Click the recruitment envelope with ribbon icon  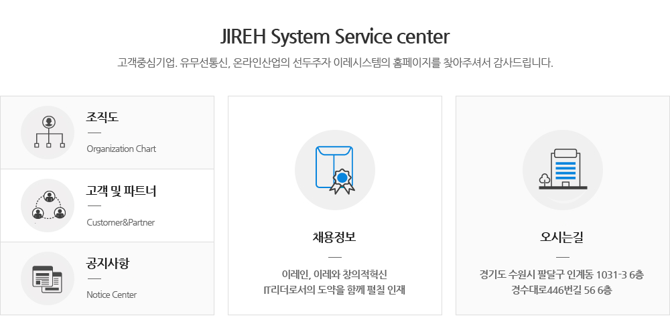point(335,170)
